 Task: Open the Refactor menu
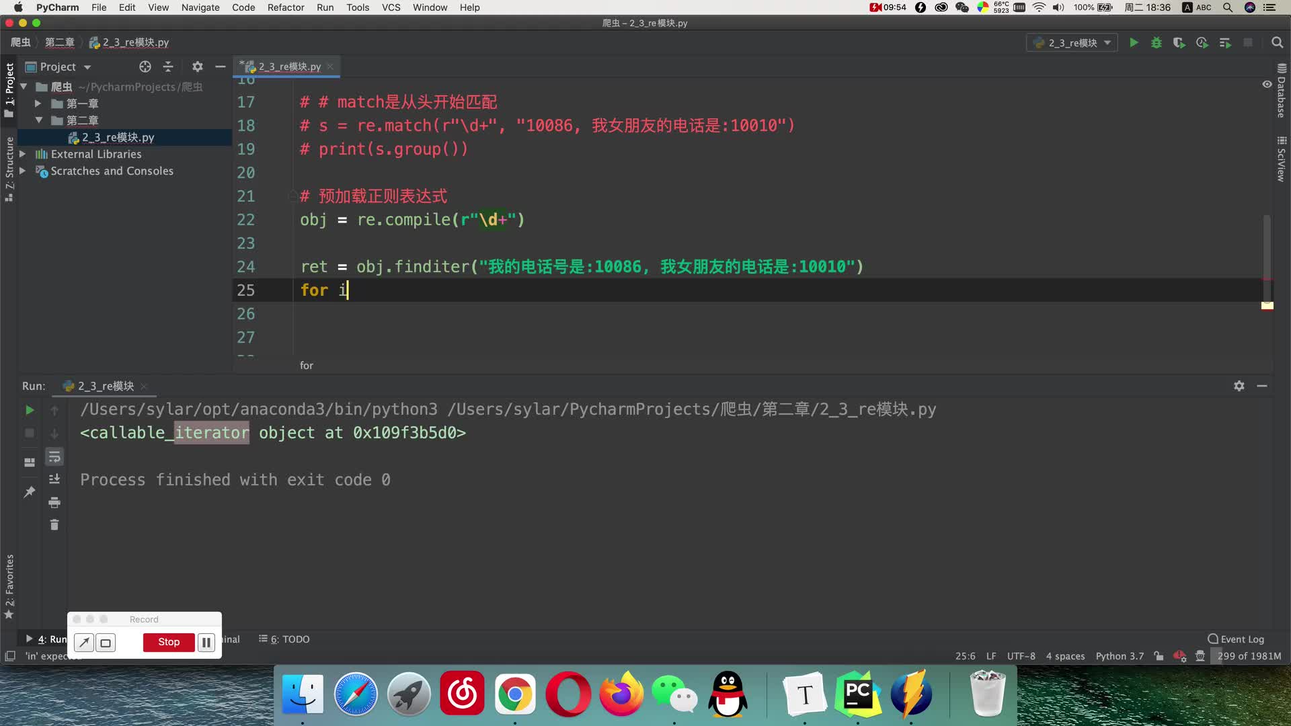tap(286, 7)
